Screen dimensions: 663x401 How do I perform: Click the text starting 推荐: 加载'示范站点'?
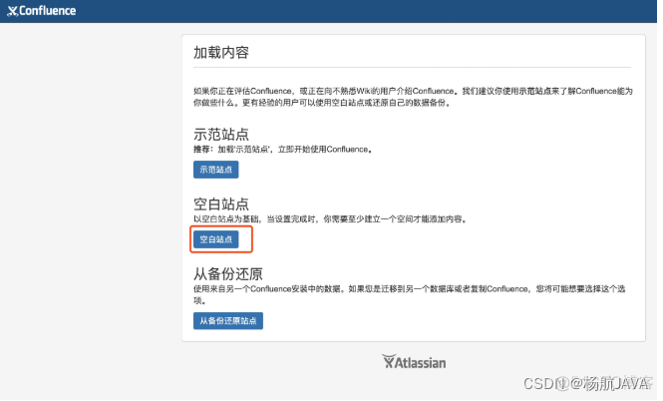pos(283,150)
